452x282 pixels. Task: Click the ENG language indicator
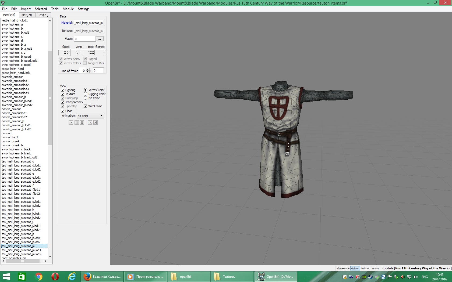pyautogui.click(x=425, y=277)
